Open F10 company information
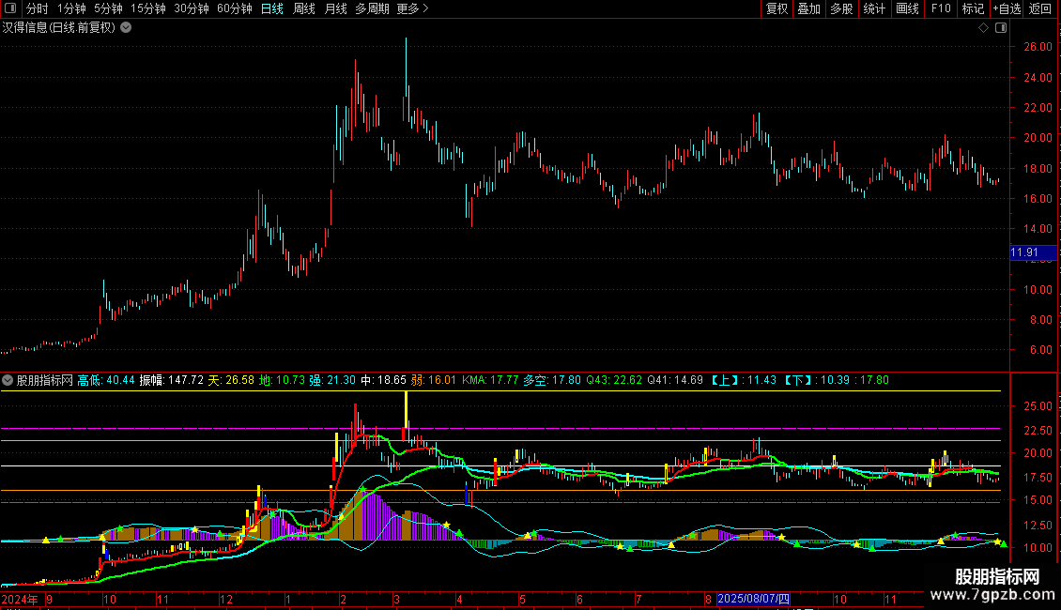This screenshot has height=610, width=1061. point(940,9)
